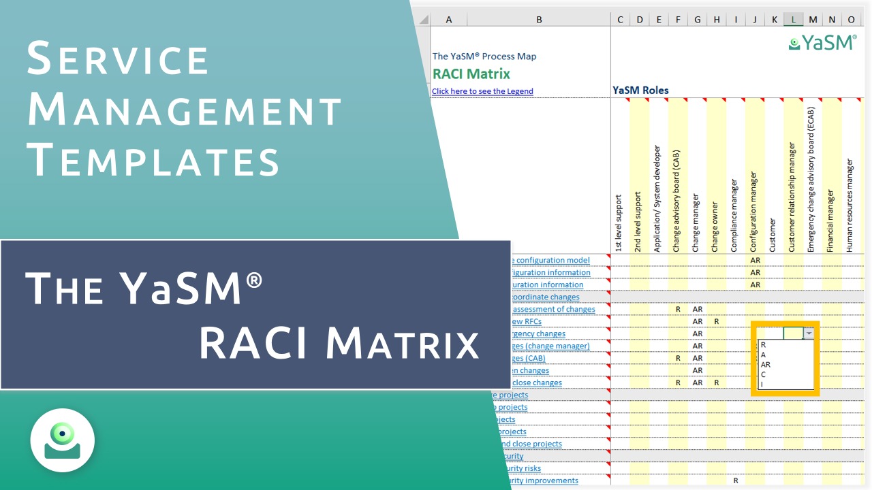Select column G header
The height and width of the screenshot is (490, 872).
click(698, 20)
